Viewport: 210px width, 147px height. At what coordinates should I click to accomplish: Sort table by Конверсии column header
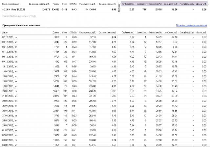click(x=141, y=32)
